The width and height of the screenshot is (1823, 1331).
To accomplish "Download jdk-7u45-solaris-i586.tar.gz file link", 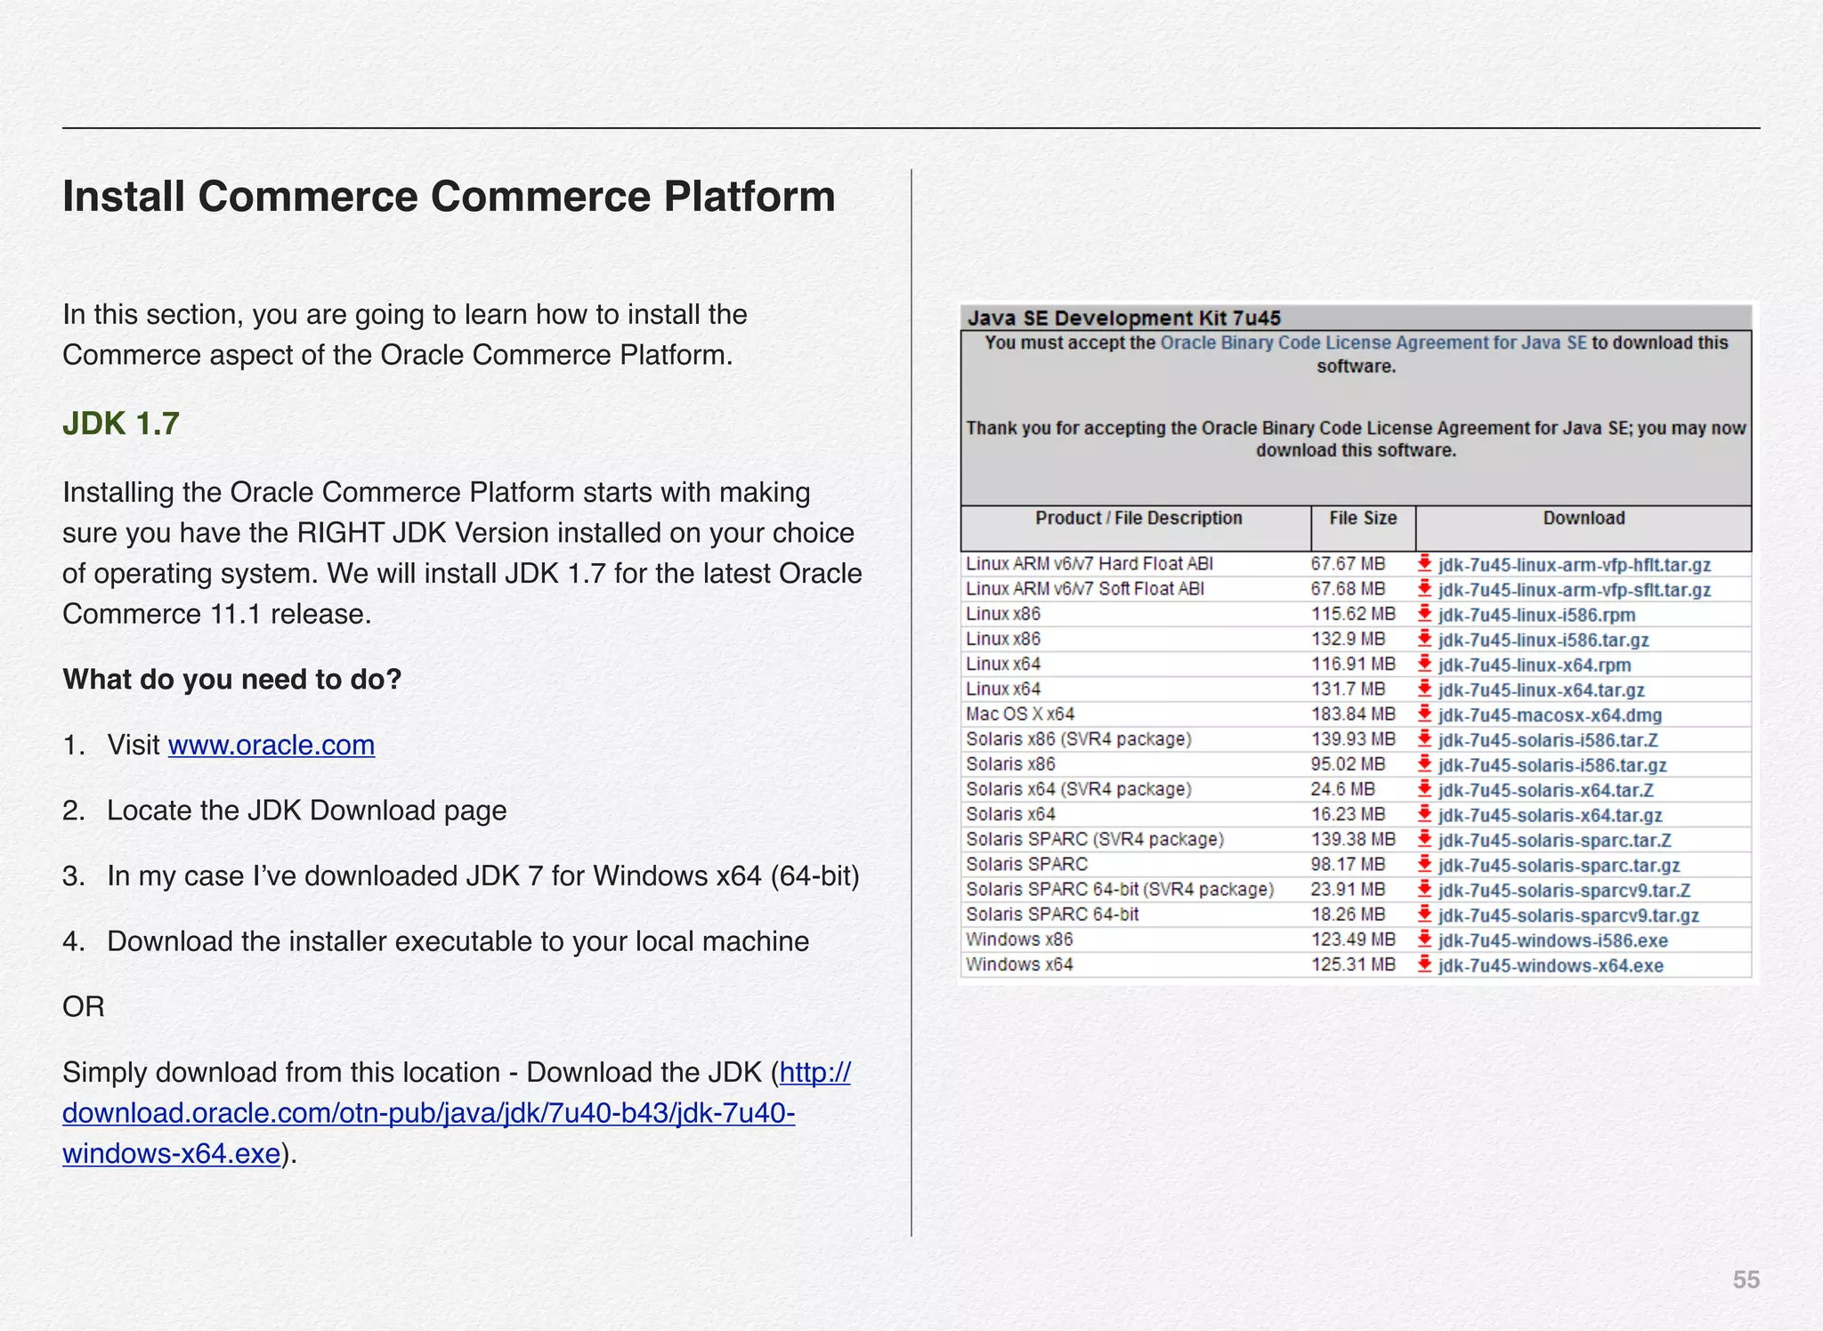I will 1552,765.
